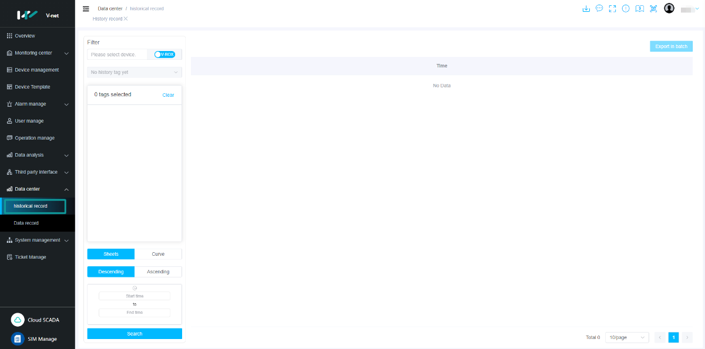Open the chat message bubble icon

[x=599, y=9]
